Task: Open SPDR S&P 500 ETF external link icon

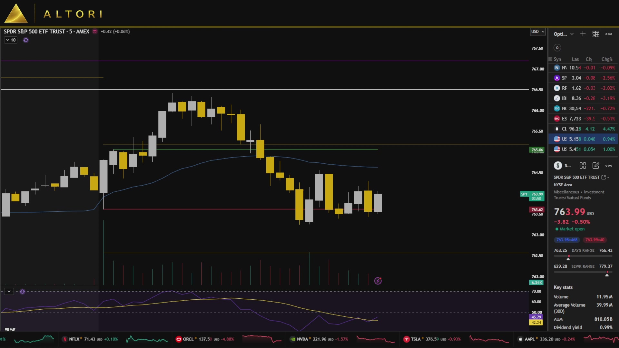Action: (x=604, y=177)
